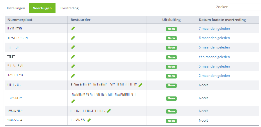Click the Zoeken search field
This screenshot has height=127, width=261.
pyautogui.click(x=238, y=7)
